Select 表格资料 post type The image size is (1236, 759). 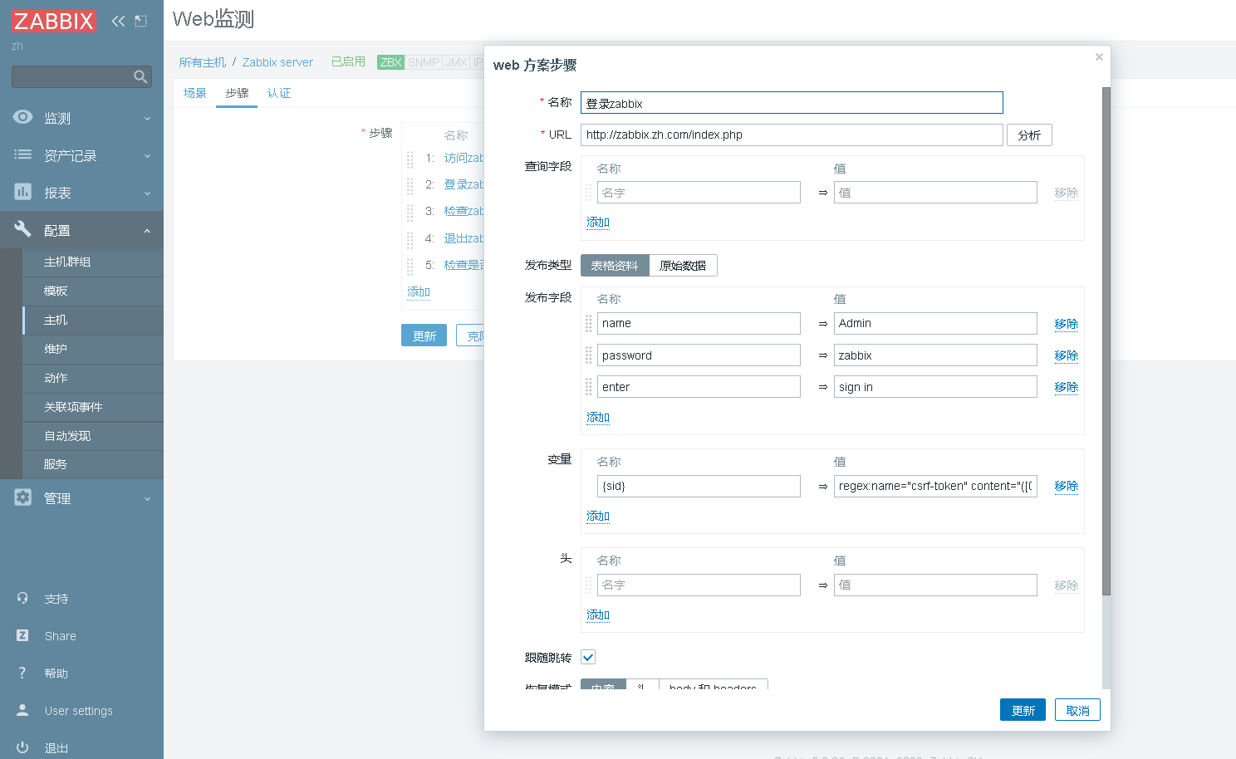[615, 266]
